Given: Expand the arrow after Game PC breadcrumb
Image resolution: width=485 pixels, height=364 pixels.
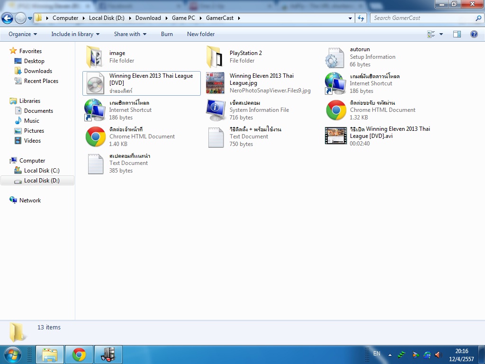Looking at the screenshot, I should [x=200, y=18].
